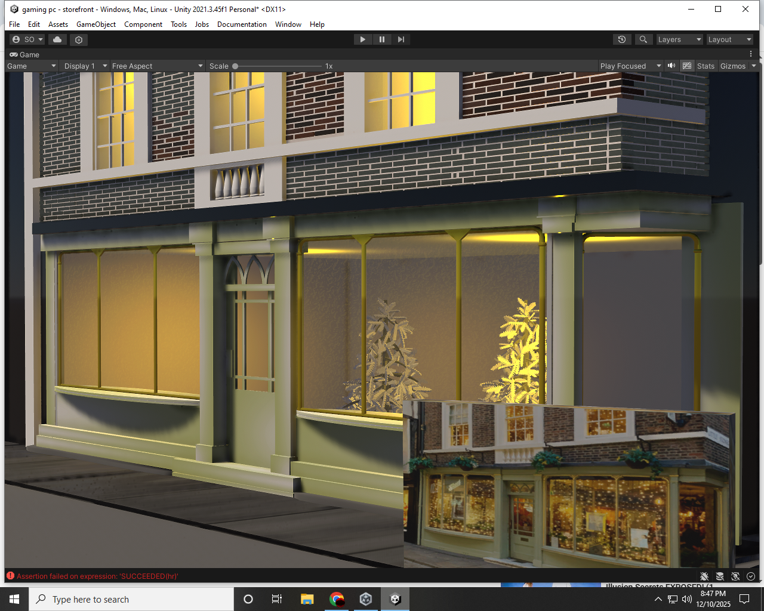Toggle Mute Audio speaker icon
Viewport: 764px width, 611px height.
671,66
